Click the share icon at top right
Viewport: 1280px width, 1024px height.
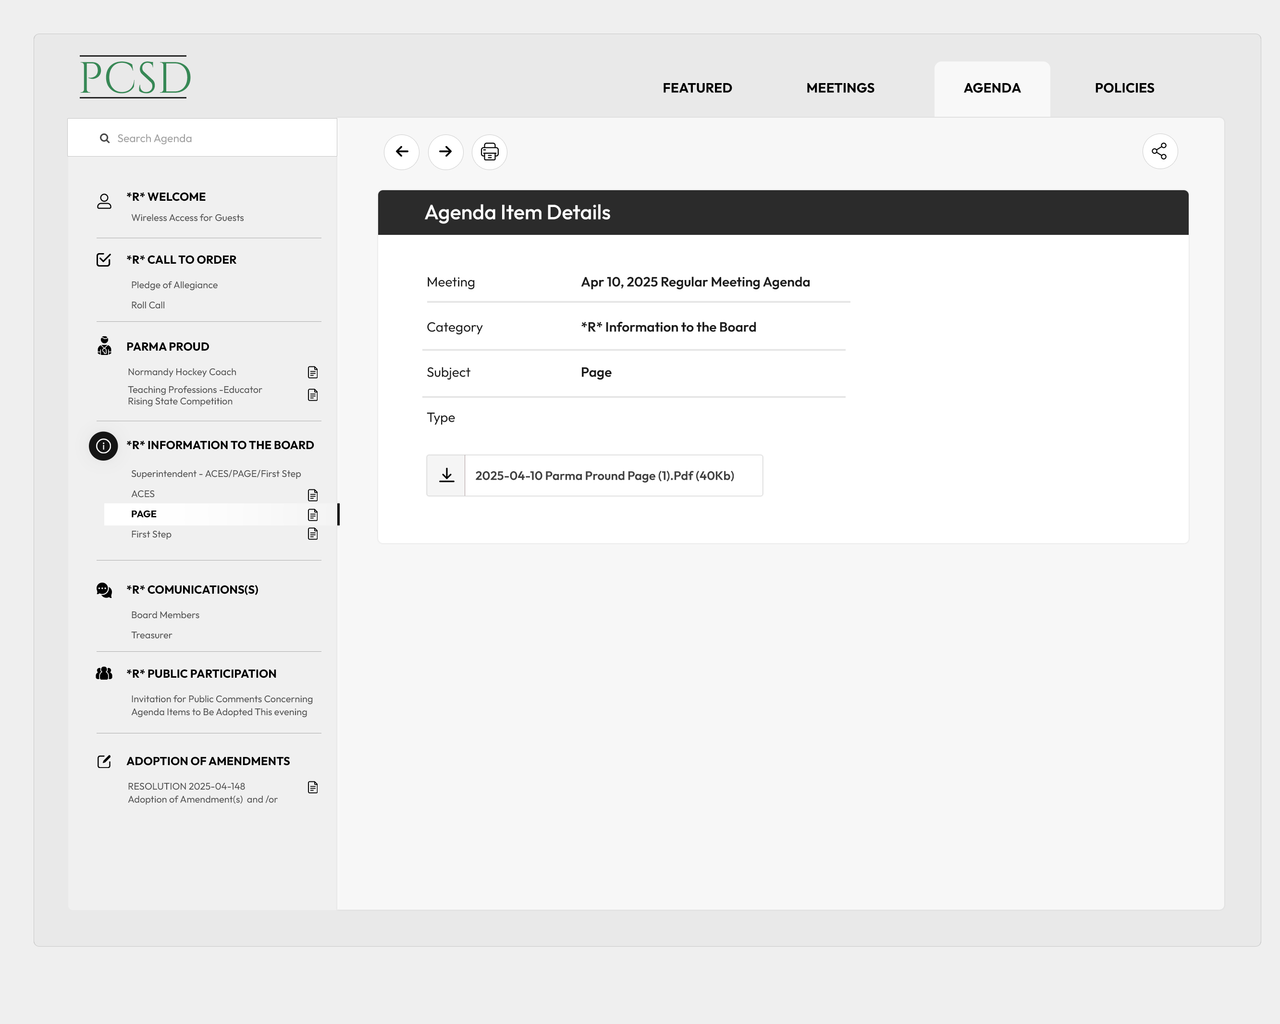tap(1159, 151)
